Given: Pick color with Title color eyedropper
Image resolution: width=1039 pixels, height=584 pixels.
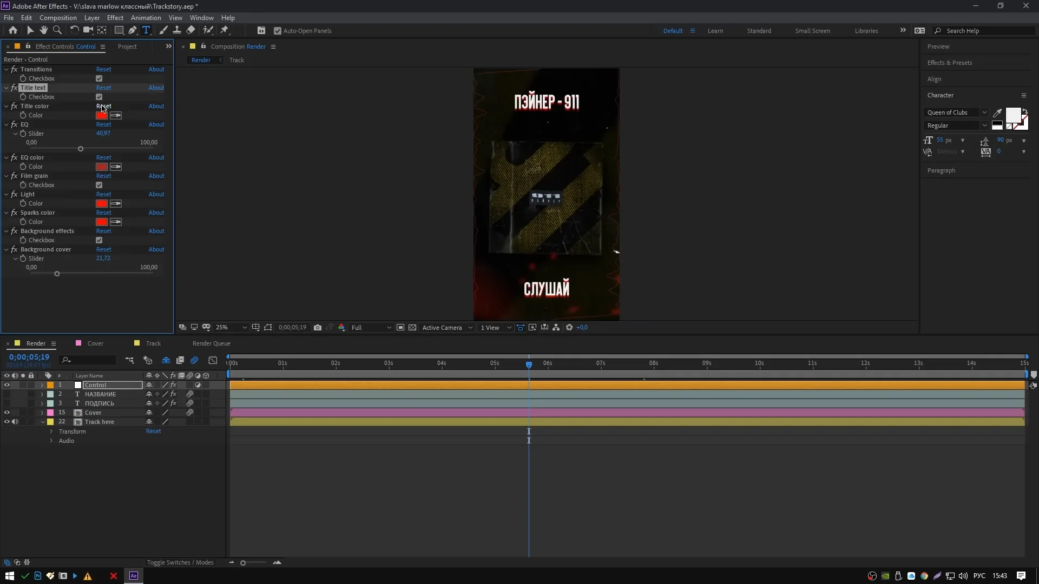Looking at the screenshot, I should point(116,115).
